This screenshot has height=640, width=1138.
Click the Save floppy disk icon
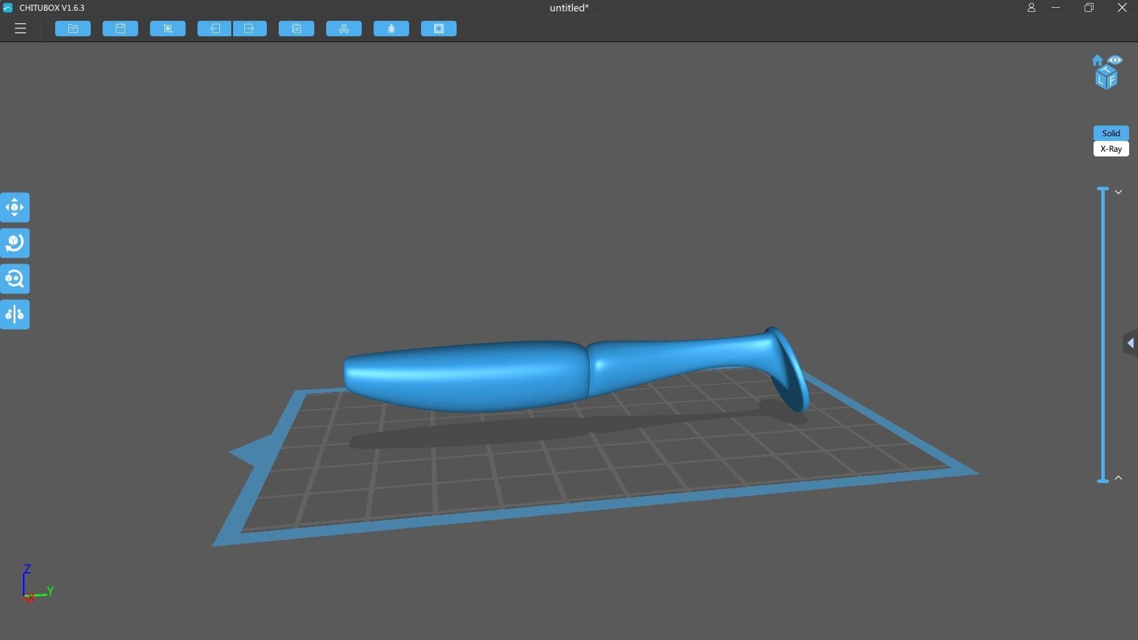pos(120,28)
